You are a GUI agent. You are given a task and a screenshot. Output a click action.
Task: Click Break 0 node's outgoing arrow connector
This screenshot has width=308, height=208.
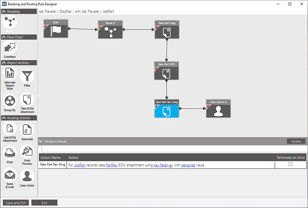[124, 29]
